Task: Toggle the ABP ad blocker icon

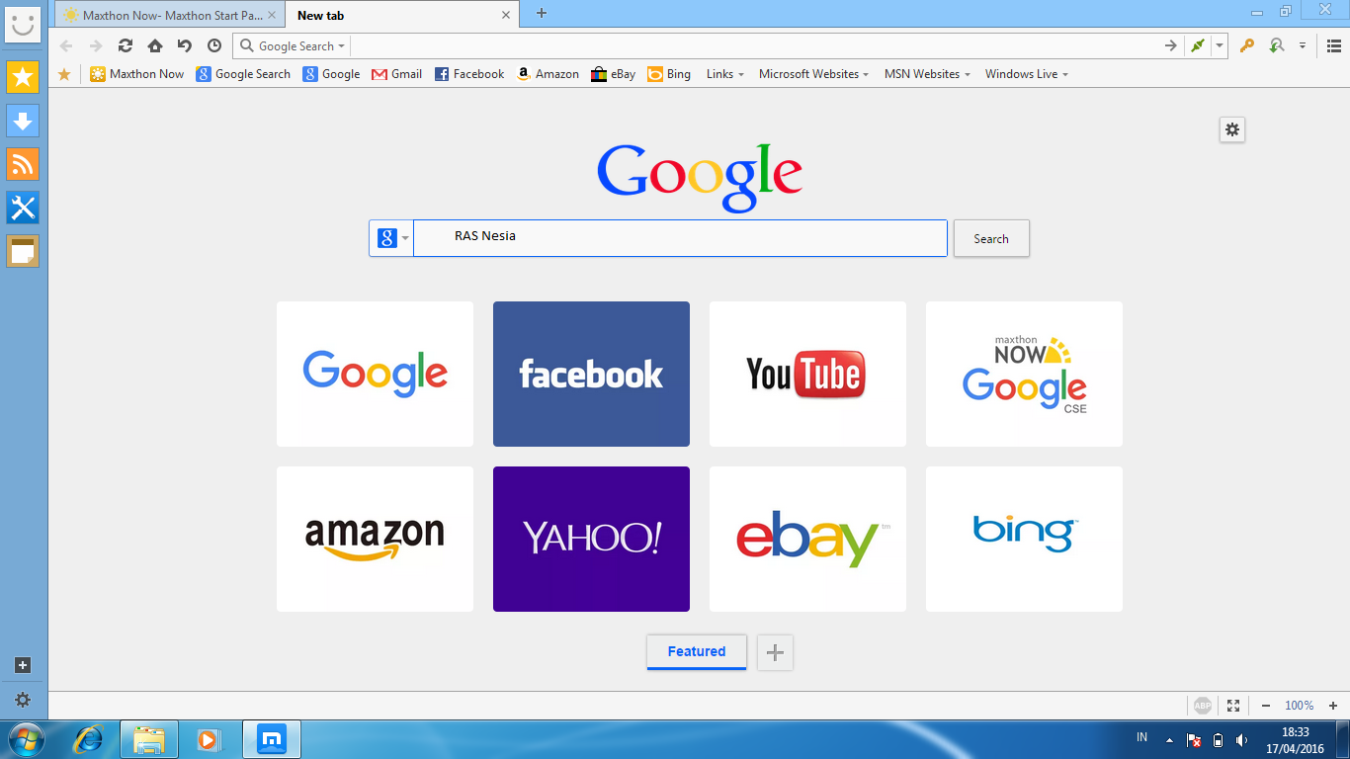Action: click(1202, 706)
